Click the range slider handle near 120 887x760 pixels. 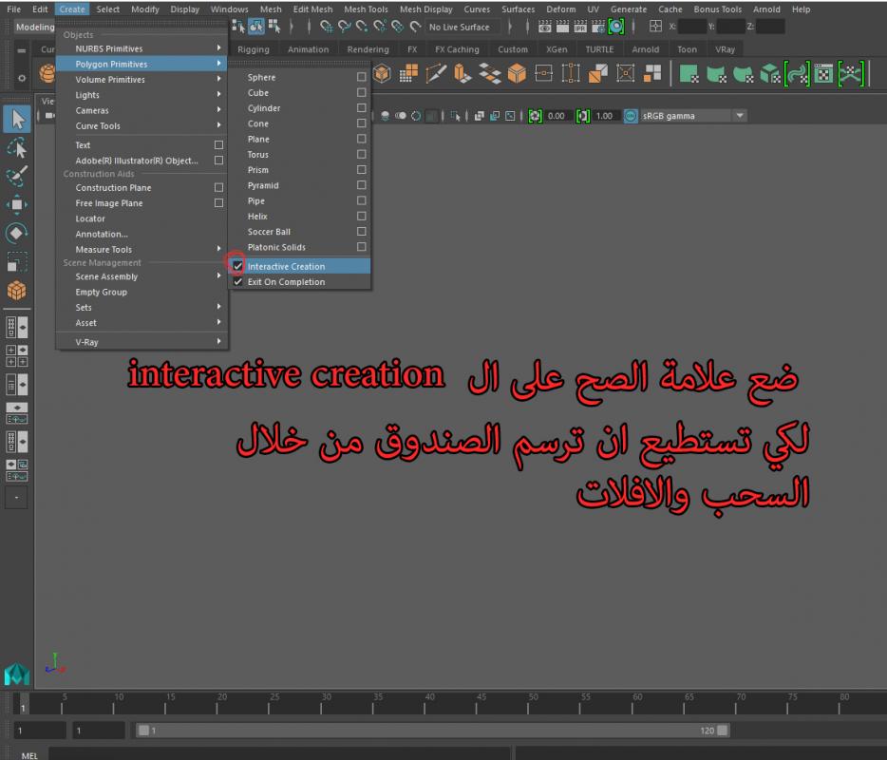click(722, 731)
